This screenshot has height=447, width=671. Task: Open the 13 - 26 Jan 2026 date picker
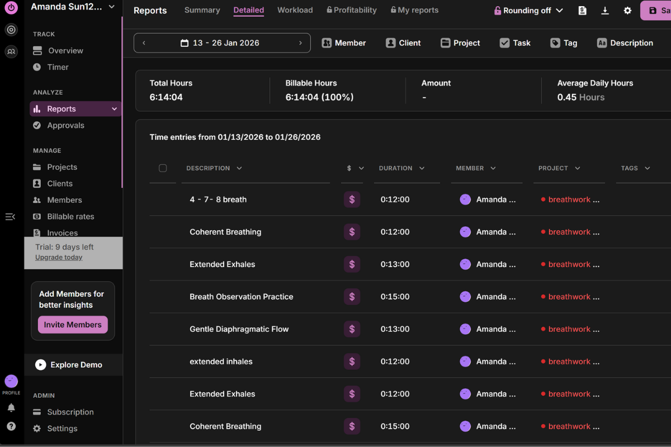pyautogui.click(x=222, y=43)
